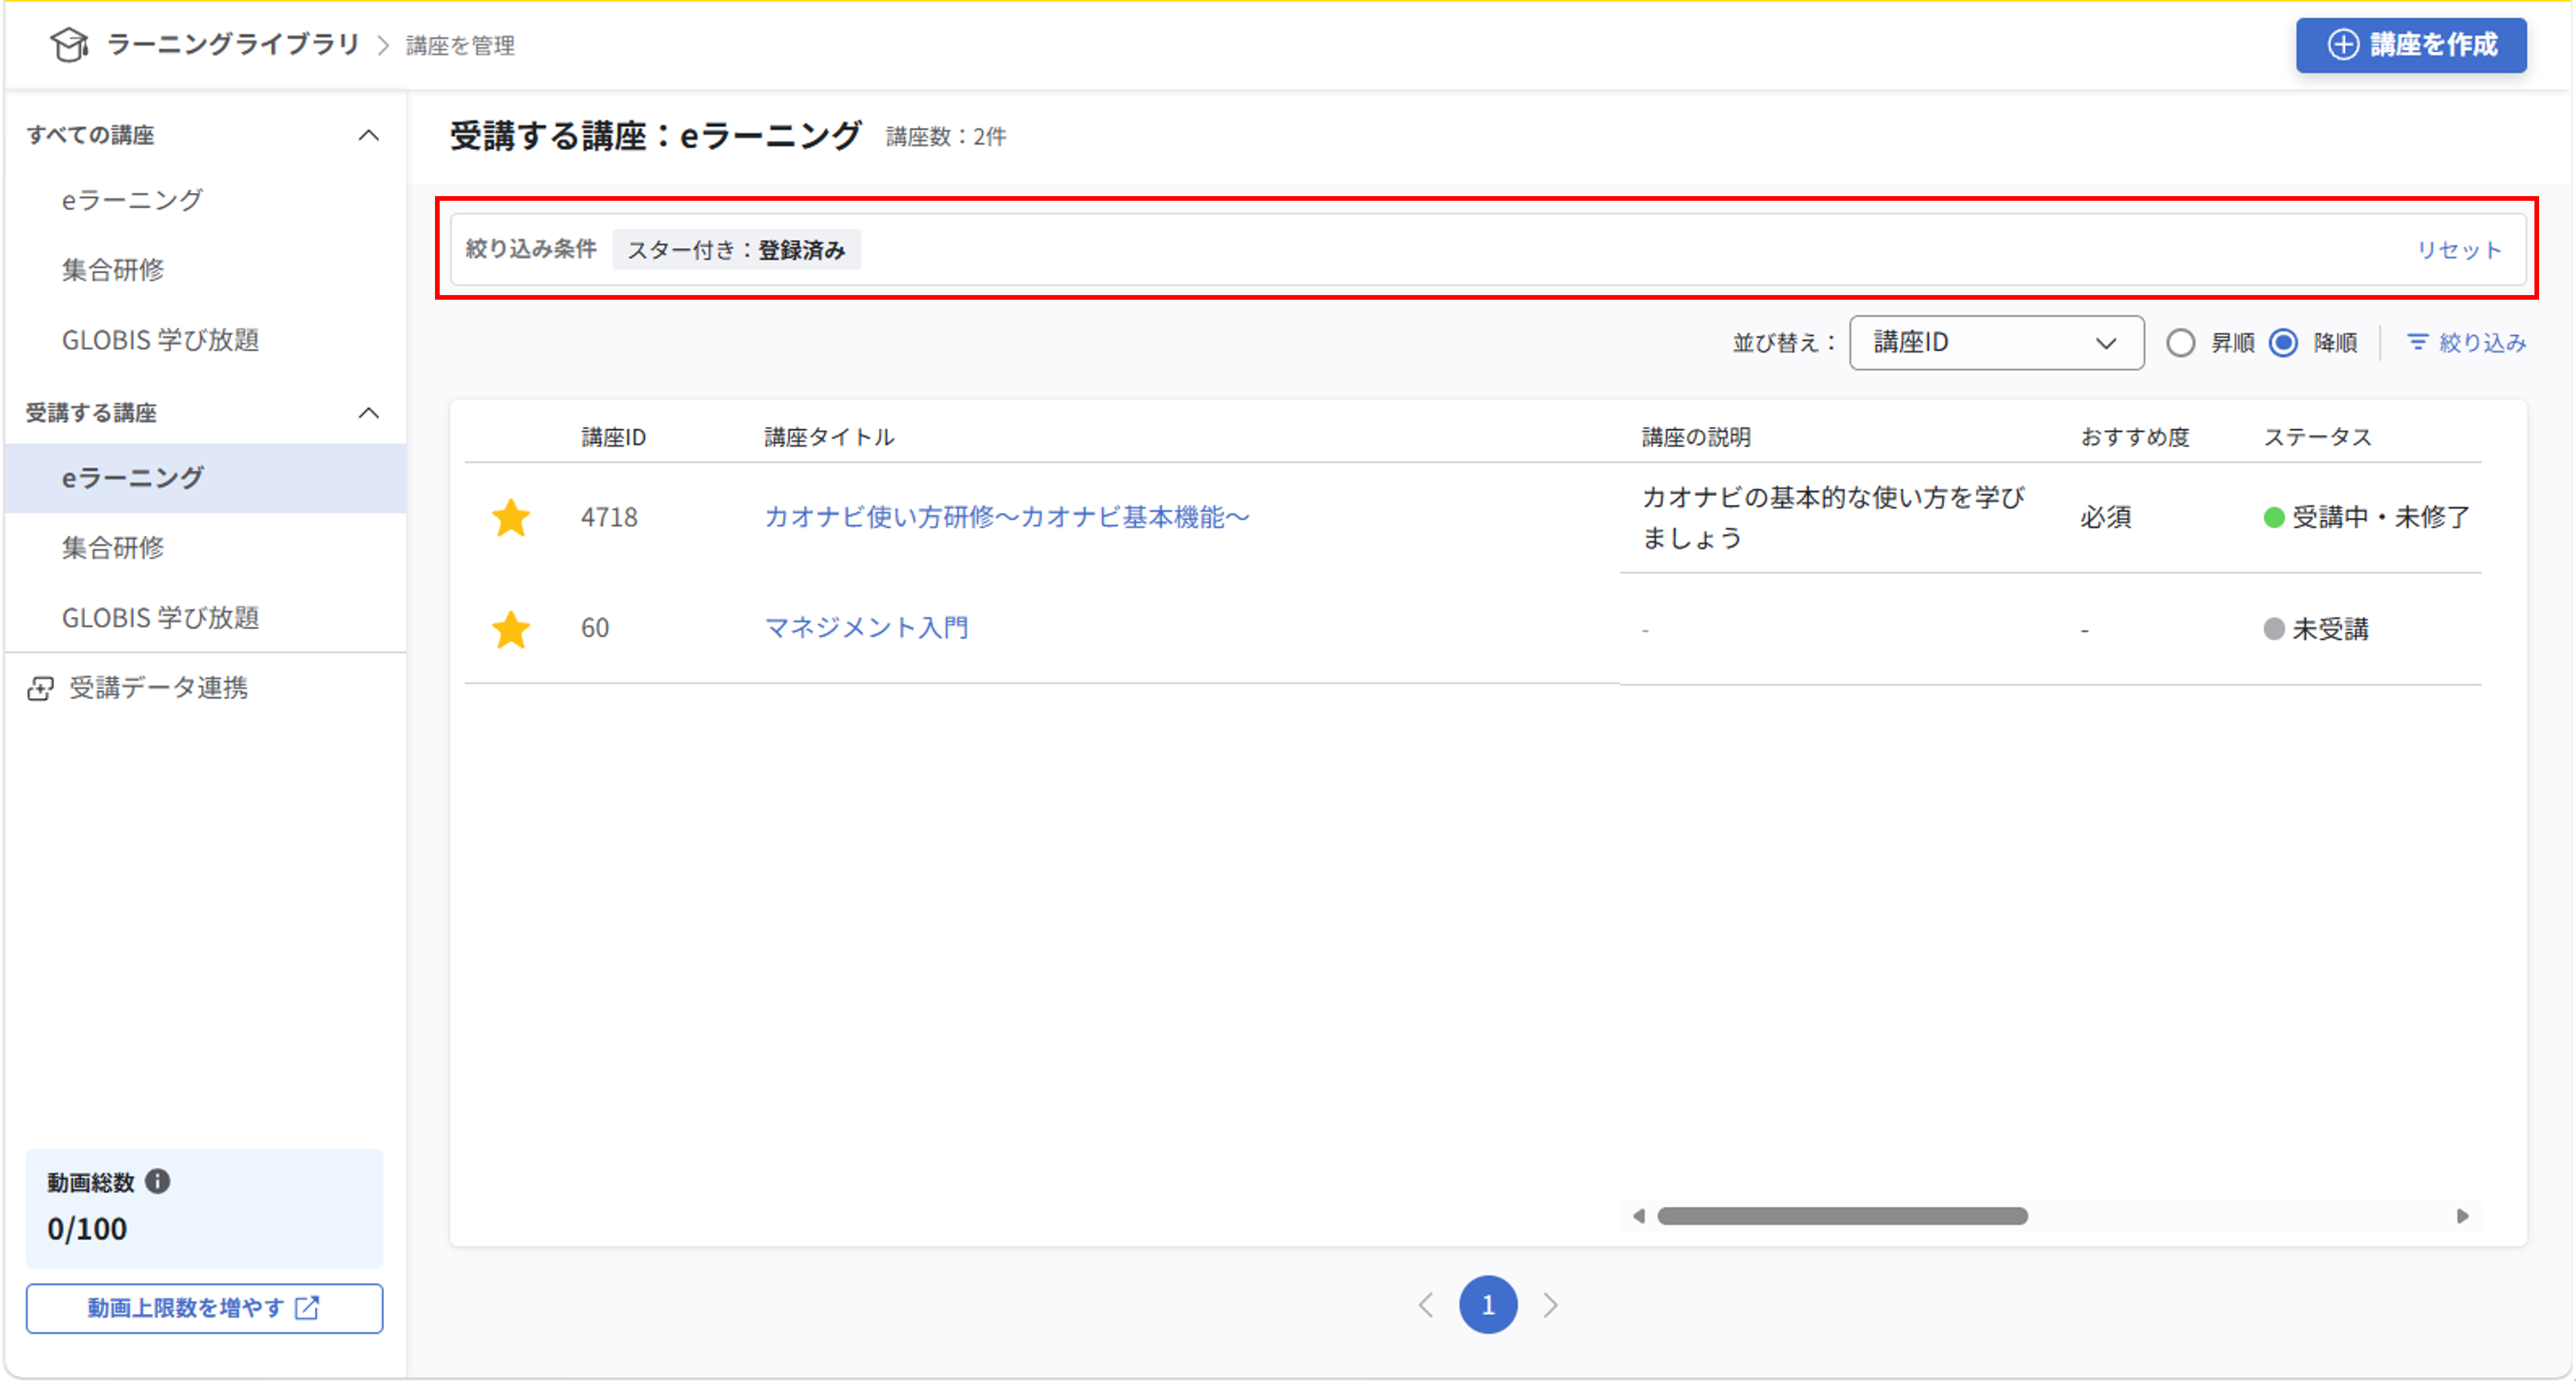Click 講座の説明 column header

pyautogui.click(x=1696, y=437)
